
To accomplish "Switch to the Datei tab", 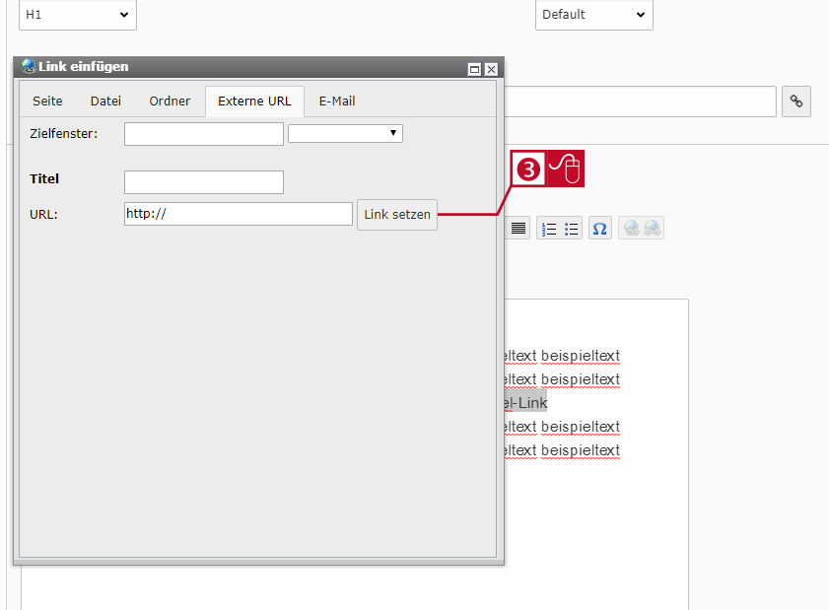I will [x=105, y=101].
